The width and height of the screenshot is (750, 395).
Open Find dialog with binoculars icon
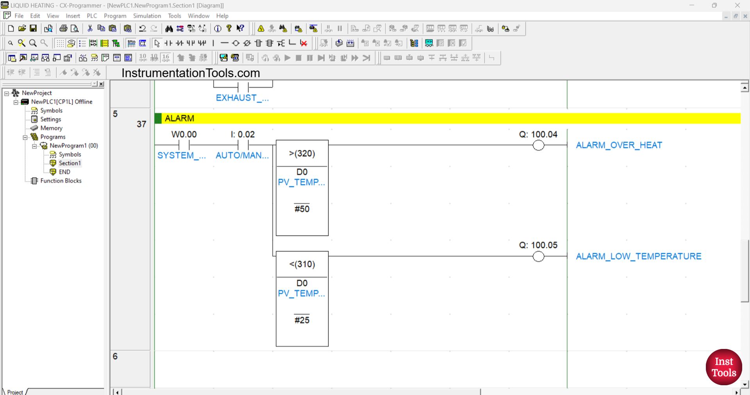[169, 28]
